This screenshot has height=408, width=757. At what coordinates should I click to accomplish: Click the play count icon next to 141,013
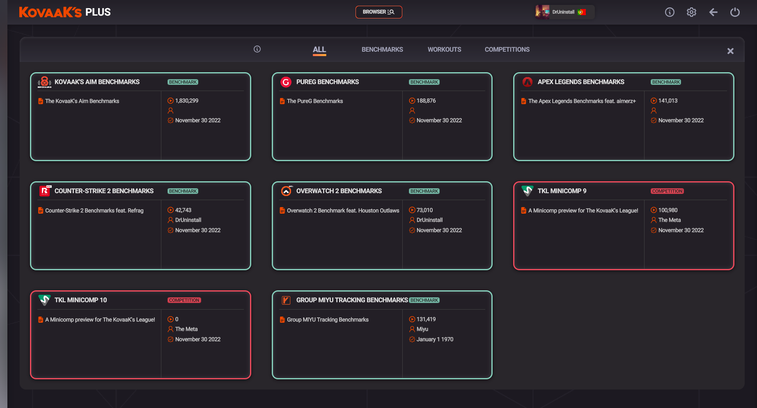pyautogui.click(x=654, y=100)
